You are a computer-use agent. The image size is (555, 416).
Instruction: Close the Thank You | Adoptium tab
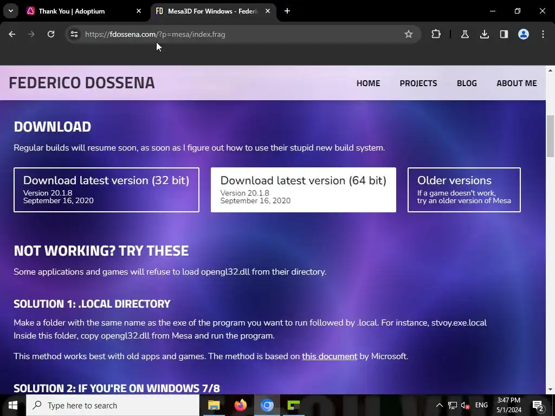point(139,11)
